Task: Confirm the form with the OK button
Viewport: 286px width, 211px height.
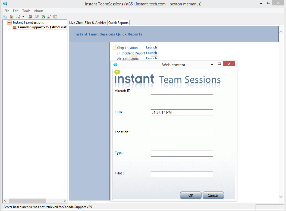Action: [191, 195]
